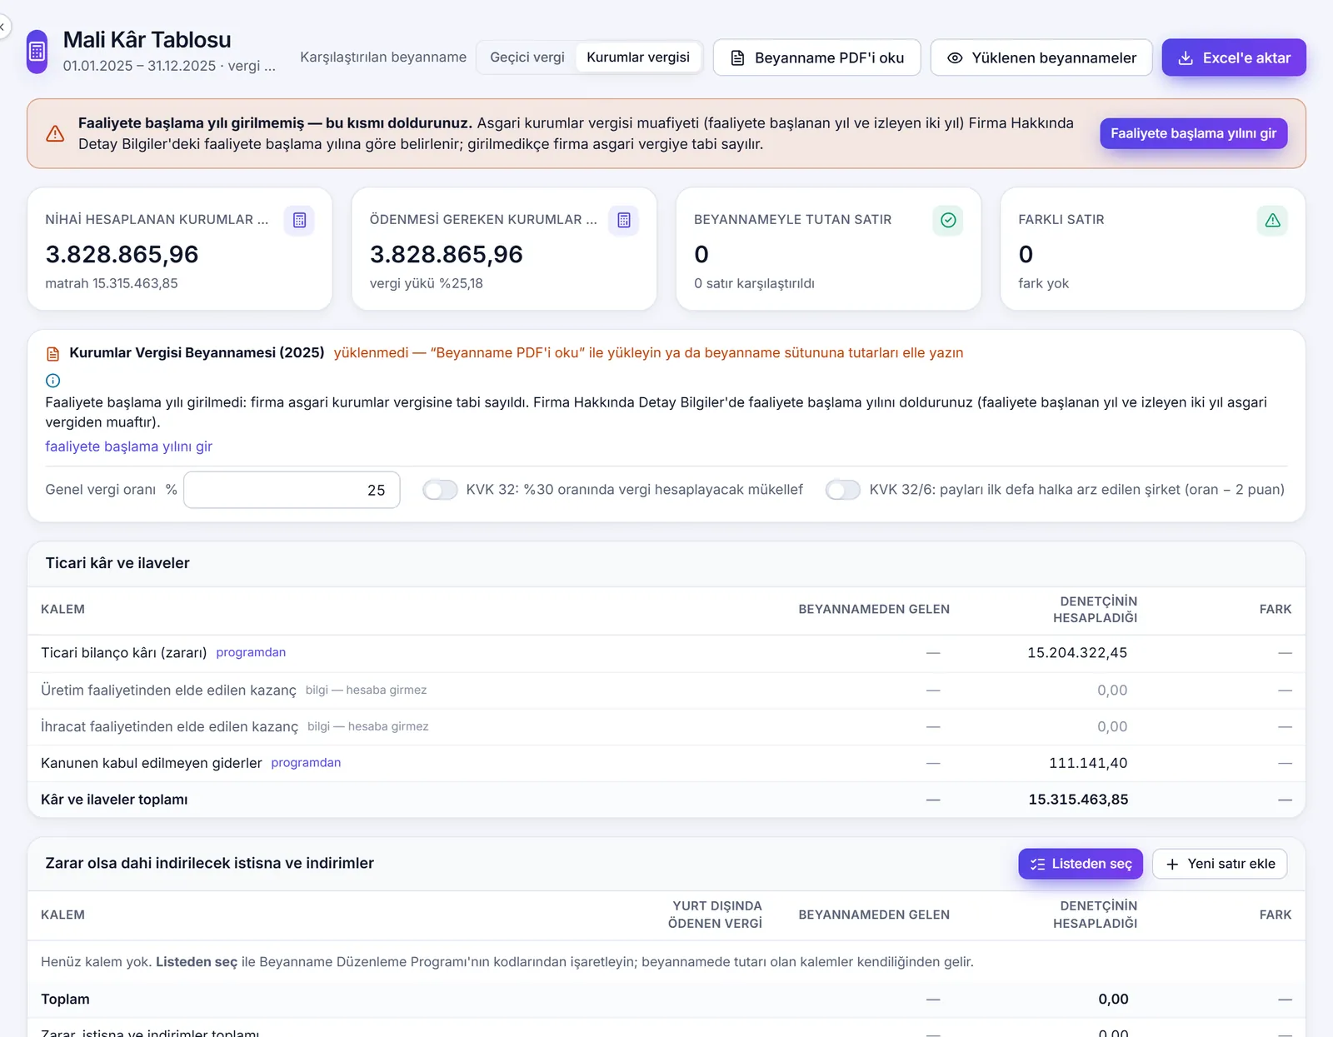1333x1037 pixels.
Task: Click the green check icon in Beyannameyle Tutan Satır card
Action: point(948,220)
